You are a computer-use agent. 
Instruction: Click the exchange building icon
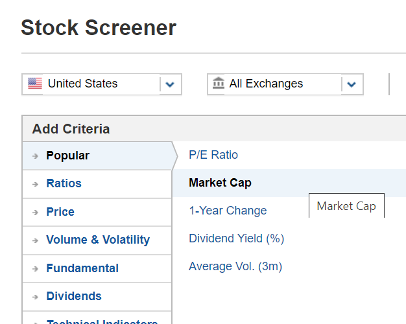click(x=219, y=84)
